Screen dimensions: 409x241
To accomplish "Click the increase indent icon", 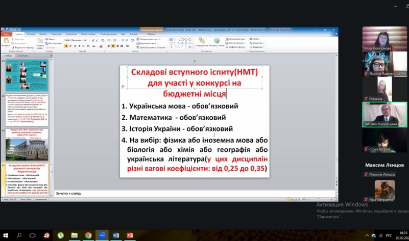I will 127,40.
